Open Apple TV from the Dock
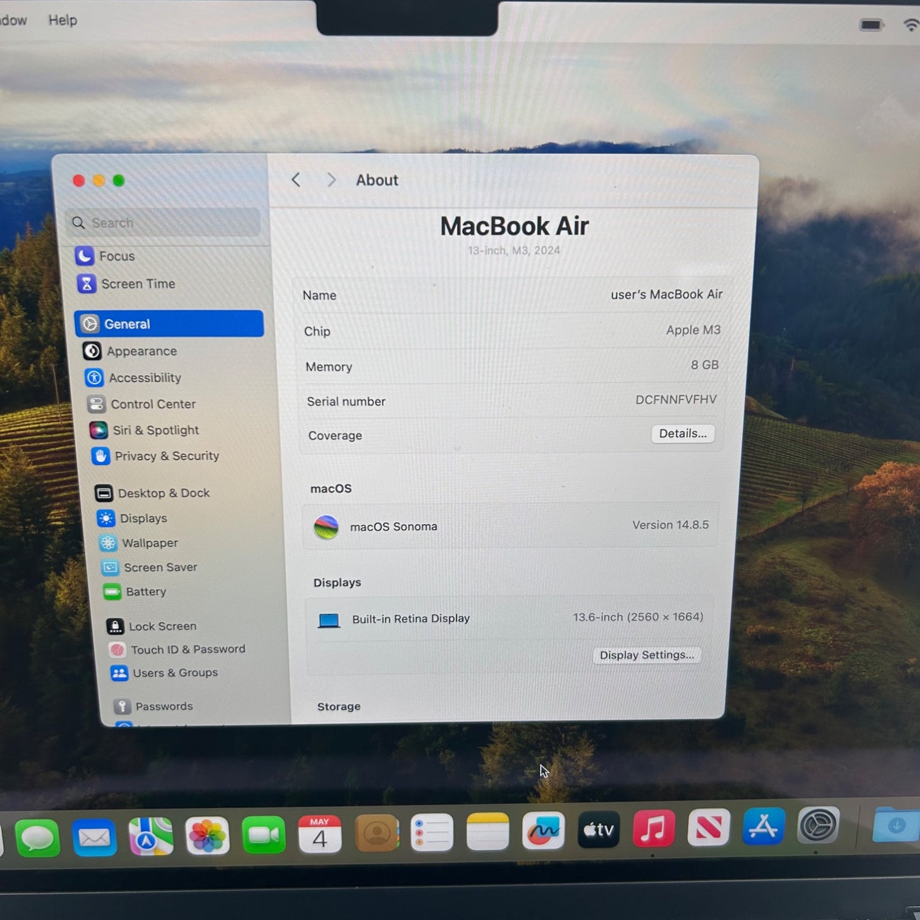Viewport: 920px width, 920px height. tap(598, 830)
